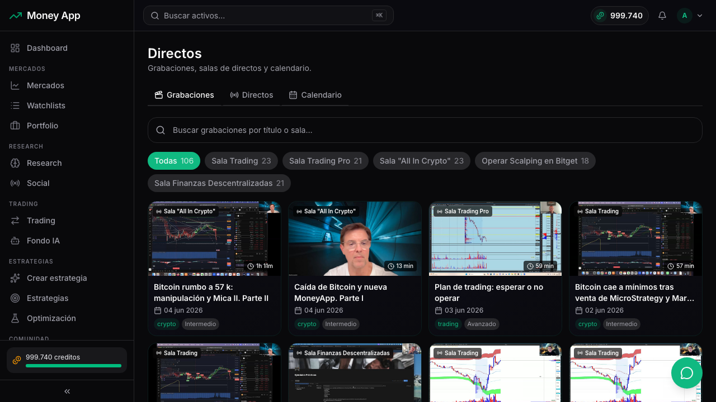Collapse the sidebar with double chevron
The image size is (716, 402).
pos(67,391)
